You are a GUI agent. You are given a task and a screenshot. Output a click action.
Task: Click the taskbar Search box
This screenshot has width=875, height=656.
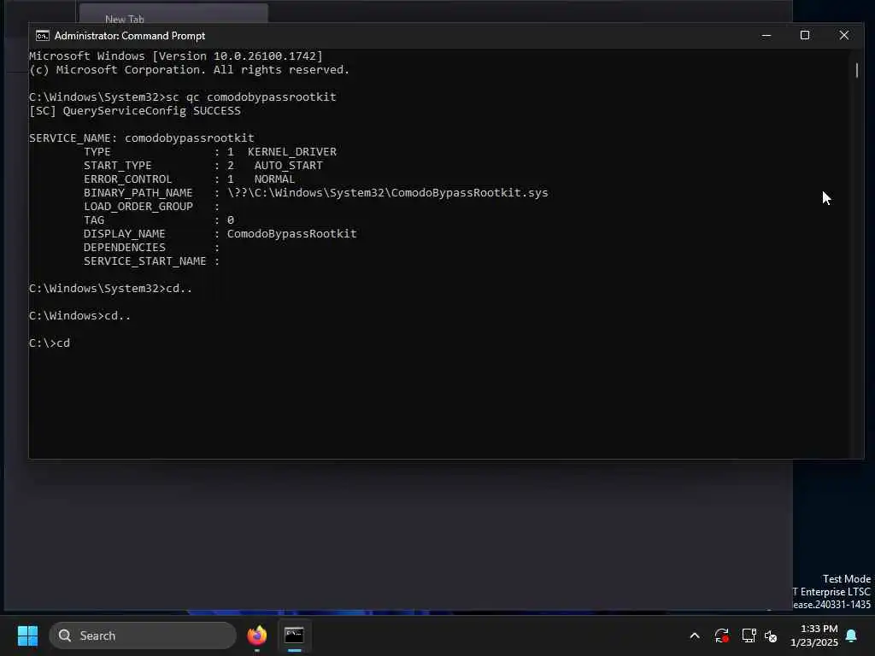(x=143, y=635)
